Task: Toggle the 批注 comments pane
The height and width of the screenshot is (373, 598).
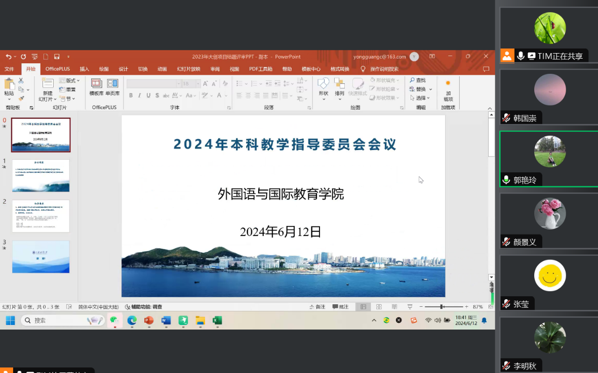Action: [340, 307]
